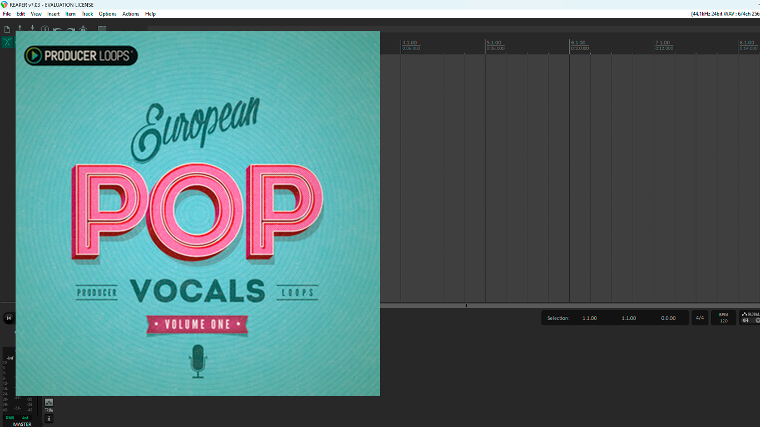Click the horizontal arrange scrollbar

pos(570,305)
